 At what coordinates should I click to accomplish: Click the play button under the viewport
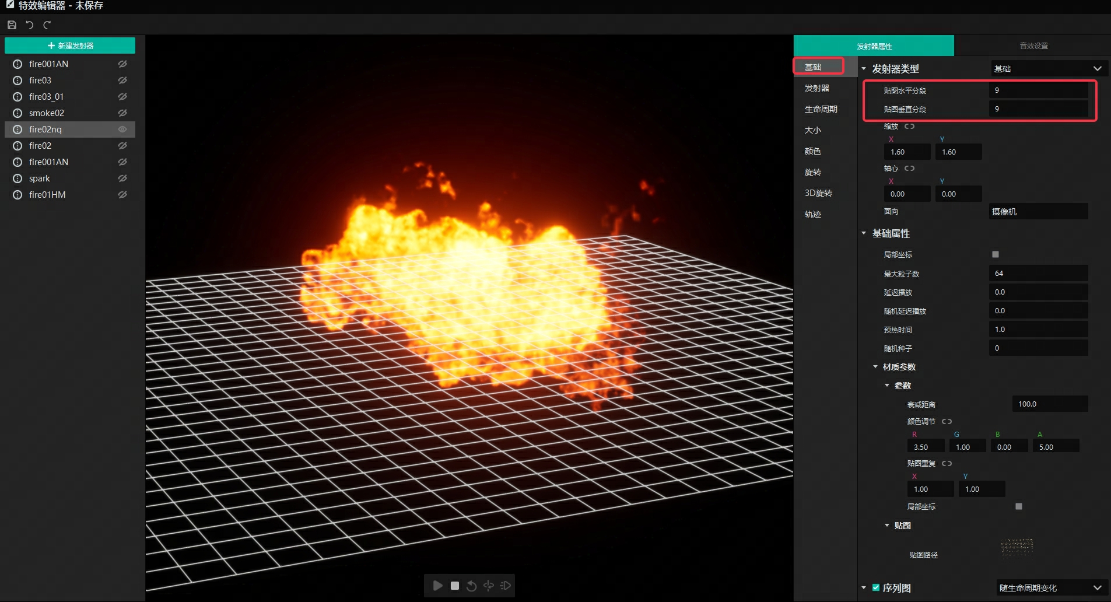pos(437,585)
